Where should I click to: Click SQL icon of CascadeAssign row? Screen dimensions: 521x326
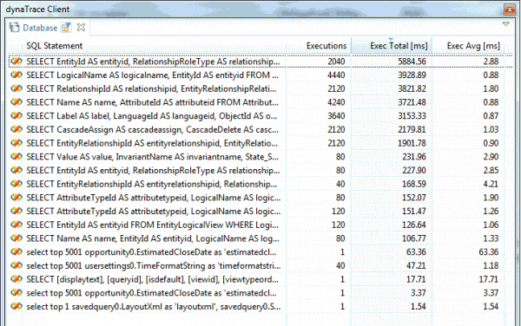(x=16, y=129)
